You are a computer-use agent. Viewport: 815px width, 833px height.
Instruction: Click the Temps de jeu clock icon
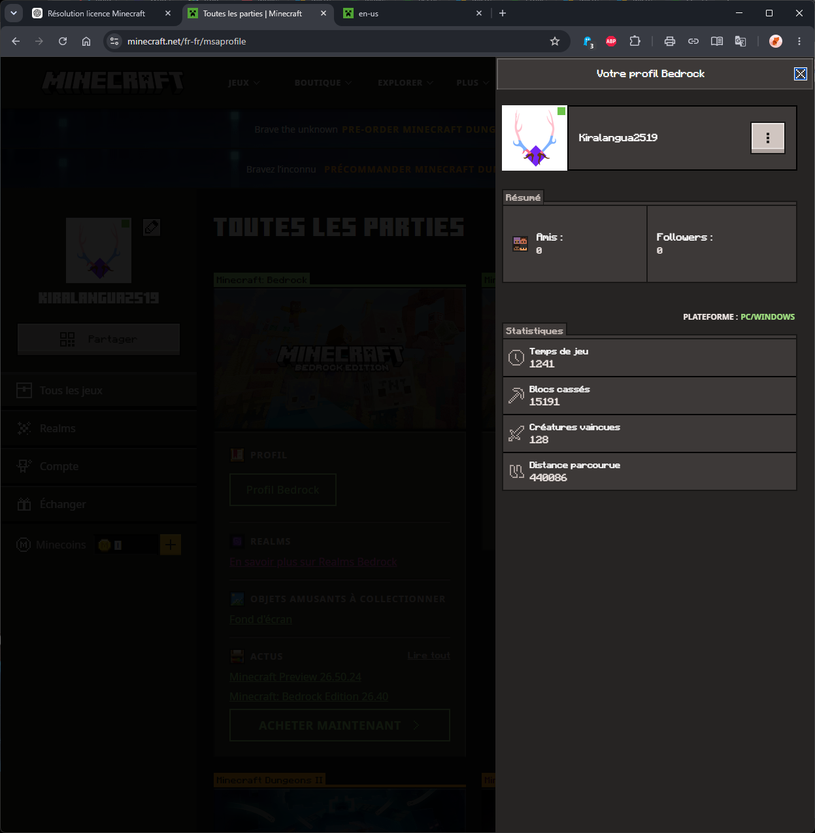tap(516, 358)
